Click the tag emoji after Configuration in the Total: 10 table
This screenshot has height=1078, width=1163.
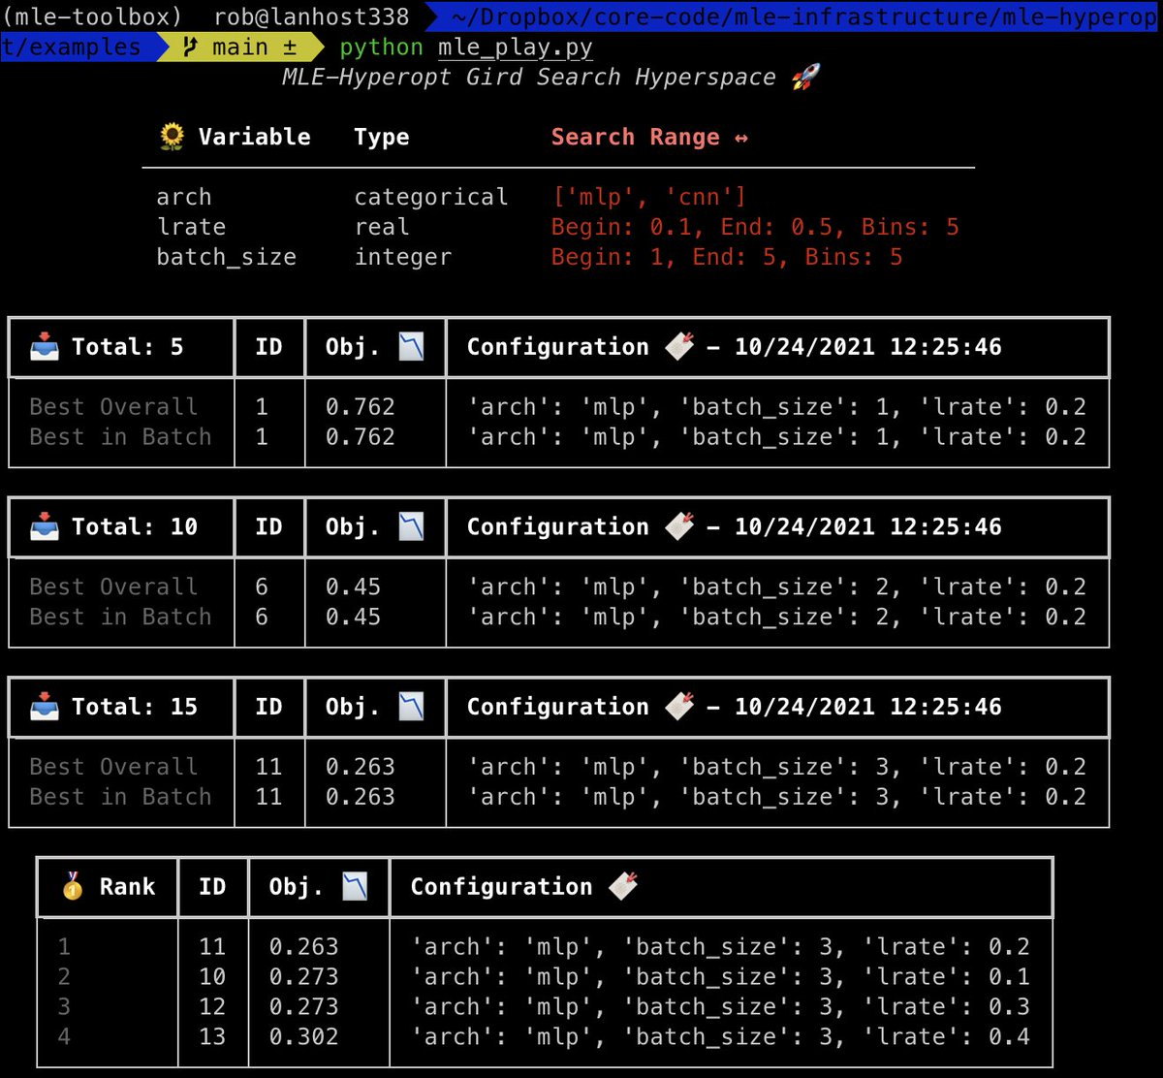coord(679,527)
